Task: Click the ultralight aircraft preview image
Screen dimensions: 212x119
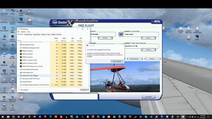Action: [125, 77]
